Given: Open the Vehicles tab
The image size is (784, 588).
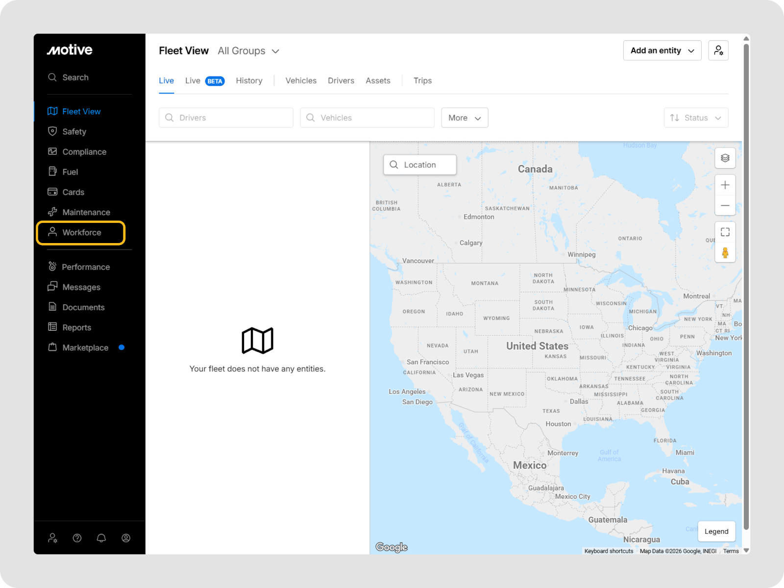Looking at the screenshot, I should (x=301, y=81).
